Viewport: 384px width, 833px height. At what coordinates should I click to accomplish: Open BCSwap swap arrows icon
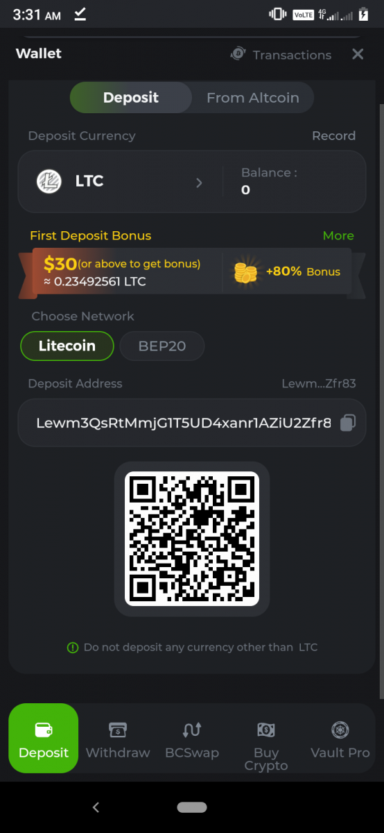[192, 730]
